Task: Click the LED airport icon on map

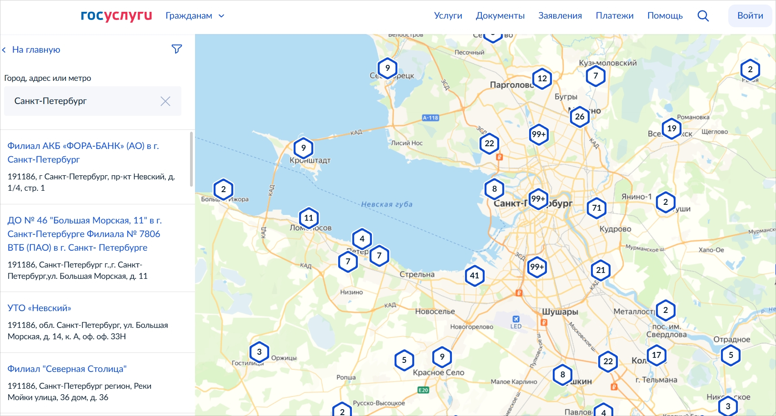Action: (x=516, y=319)
